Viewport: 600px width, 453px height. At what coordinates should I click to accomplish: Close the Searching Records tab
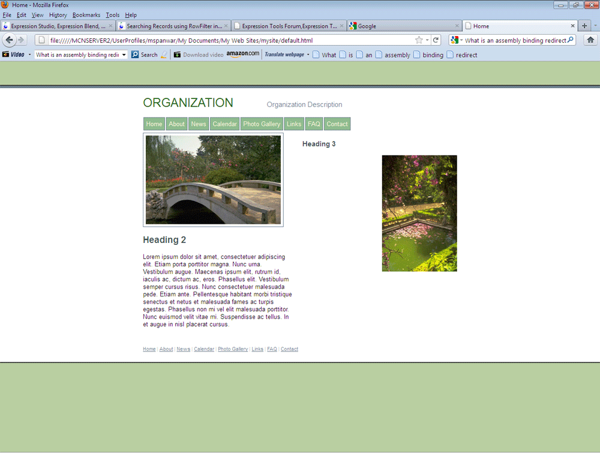(226, 26)
